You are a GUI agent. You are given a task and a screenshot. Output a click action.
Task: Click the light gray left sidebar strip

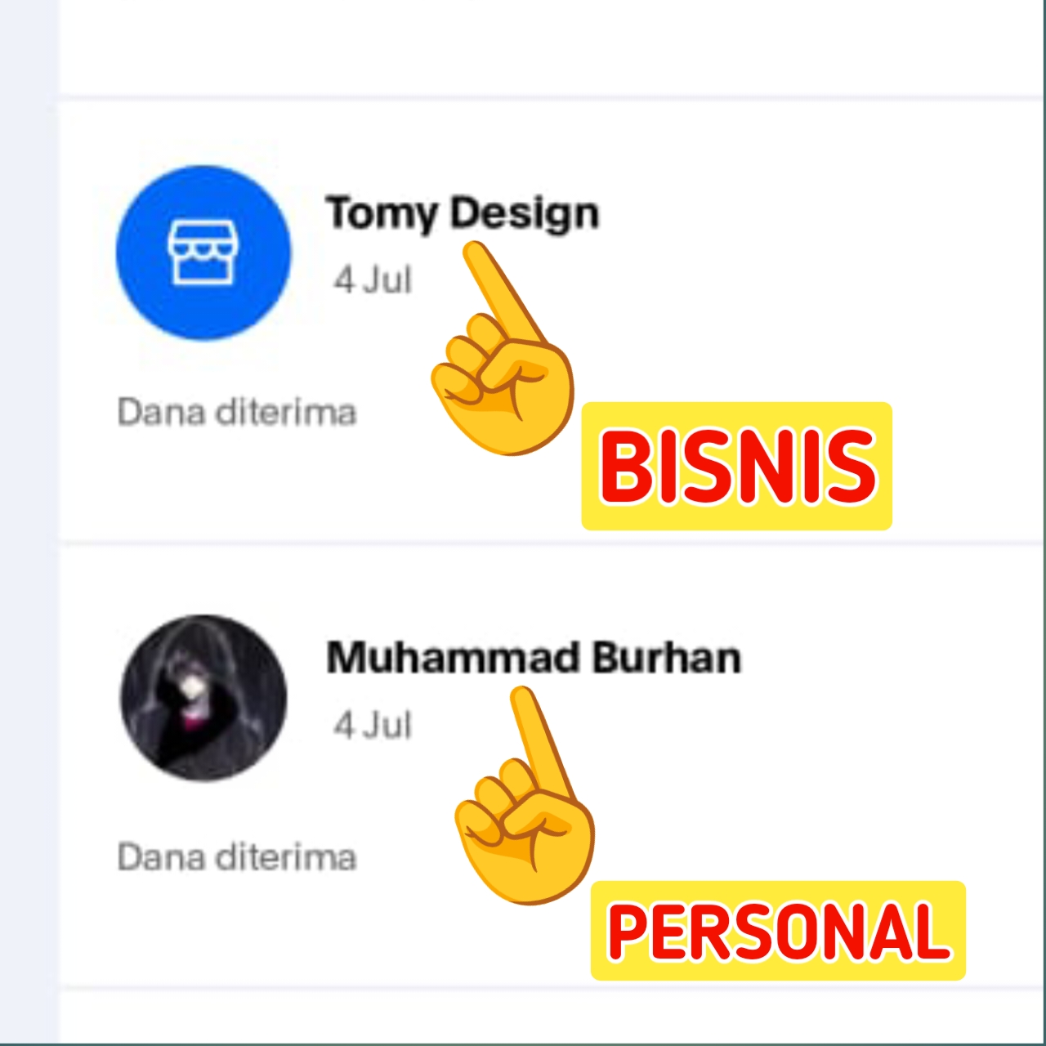coord(29,523)
